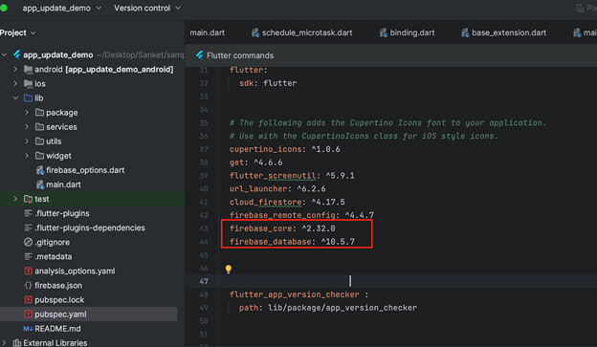Open the Version control dropdown

[147, 8]
